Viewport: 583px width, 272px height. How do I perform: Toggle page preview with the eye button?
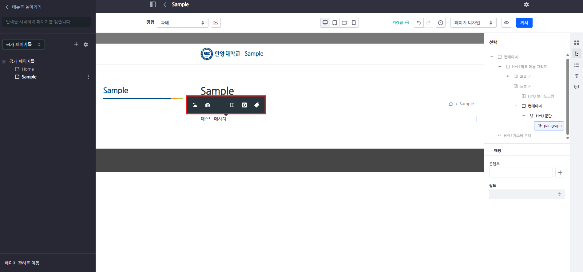pos(506,23)
